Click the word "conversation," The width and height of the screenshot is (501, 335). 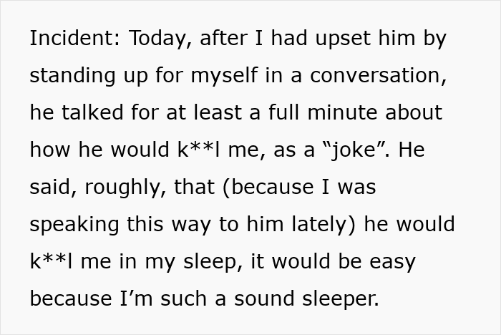coord(378,76)
